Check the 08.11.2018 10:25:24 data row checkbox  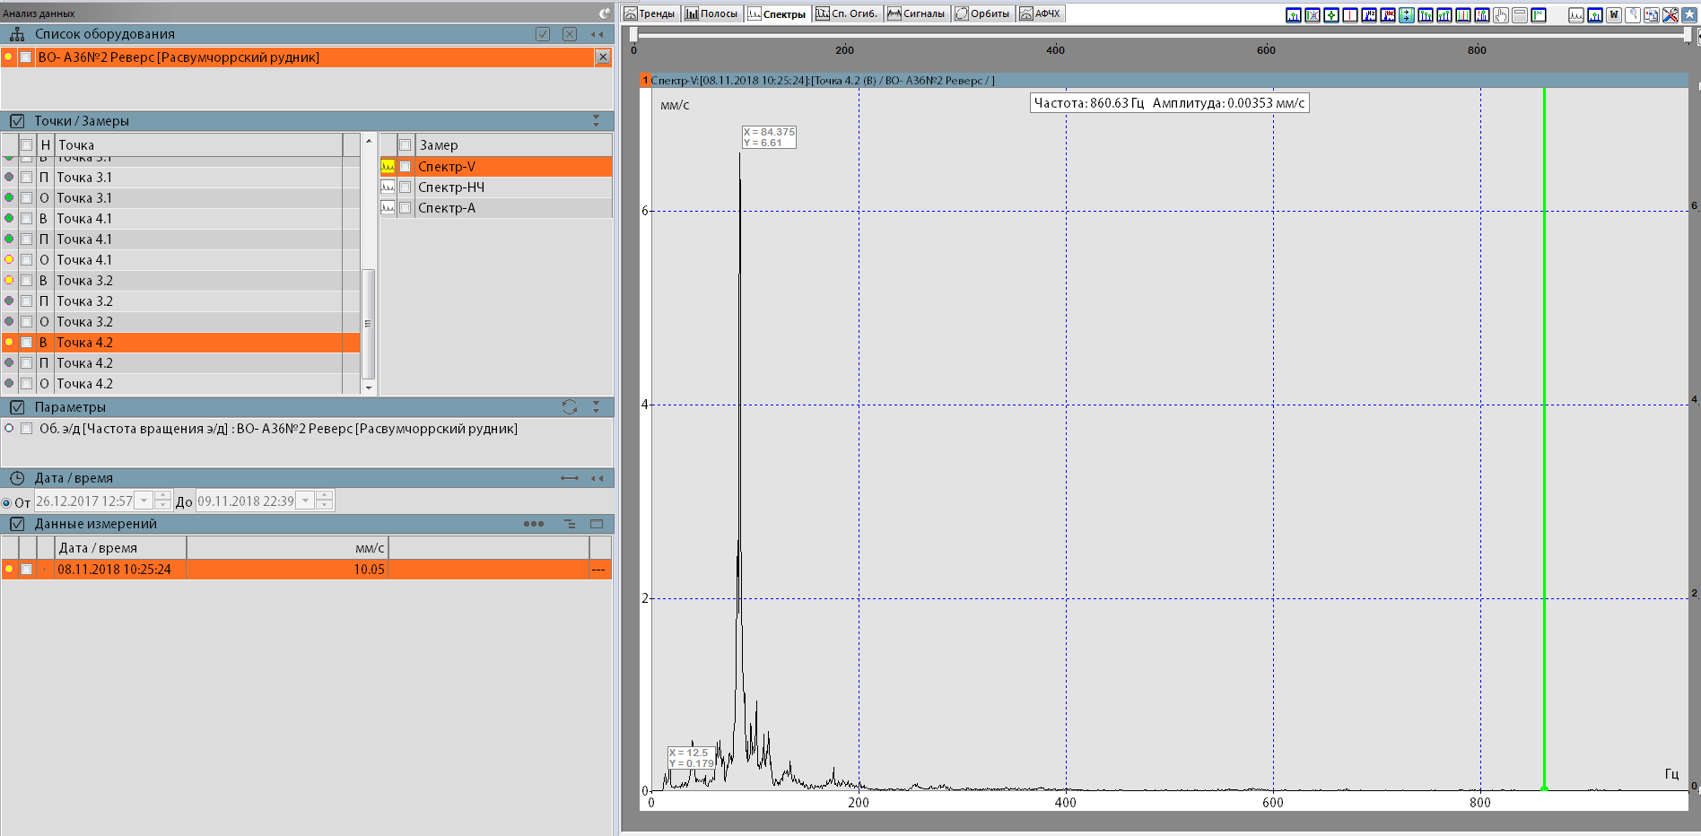point(26,570)
